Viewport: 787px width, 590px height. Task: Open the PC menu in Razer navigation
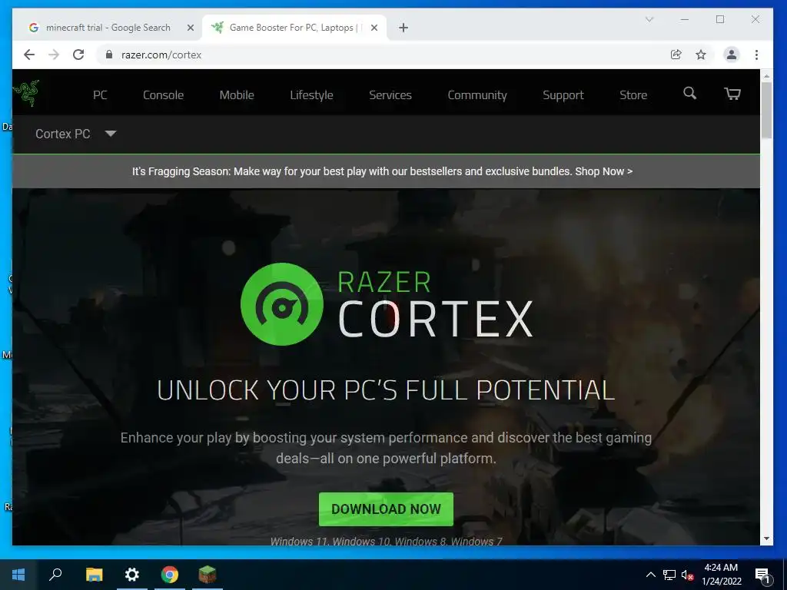[100, 94]
